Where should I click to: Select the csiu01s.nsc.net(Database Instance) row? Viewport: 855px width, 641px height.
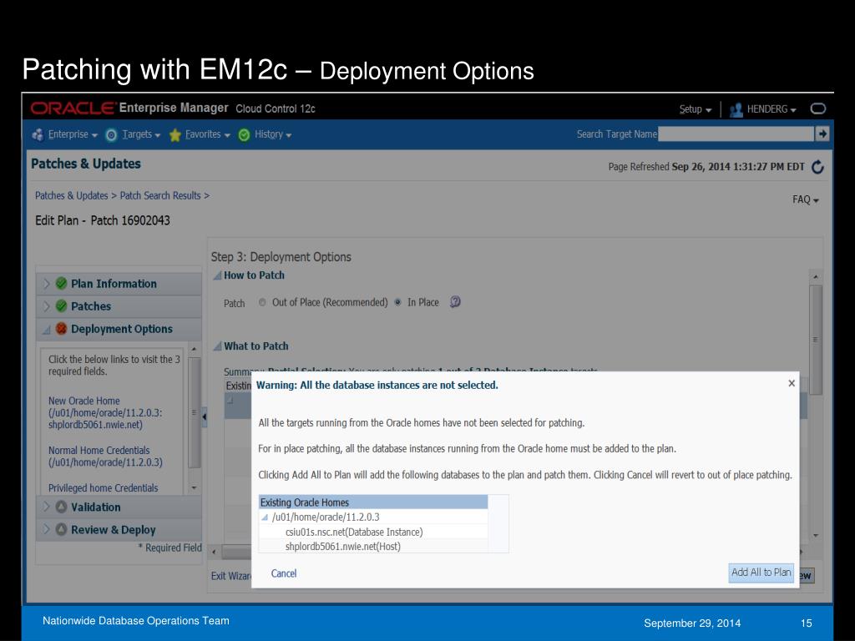coord(373,532)
